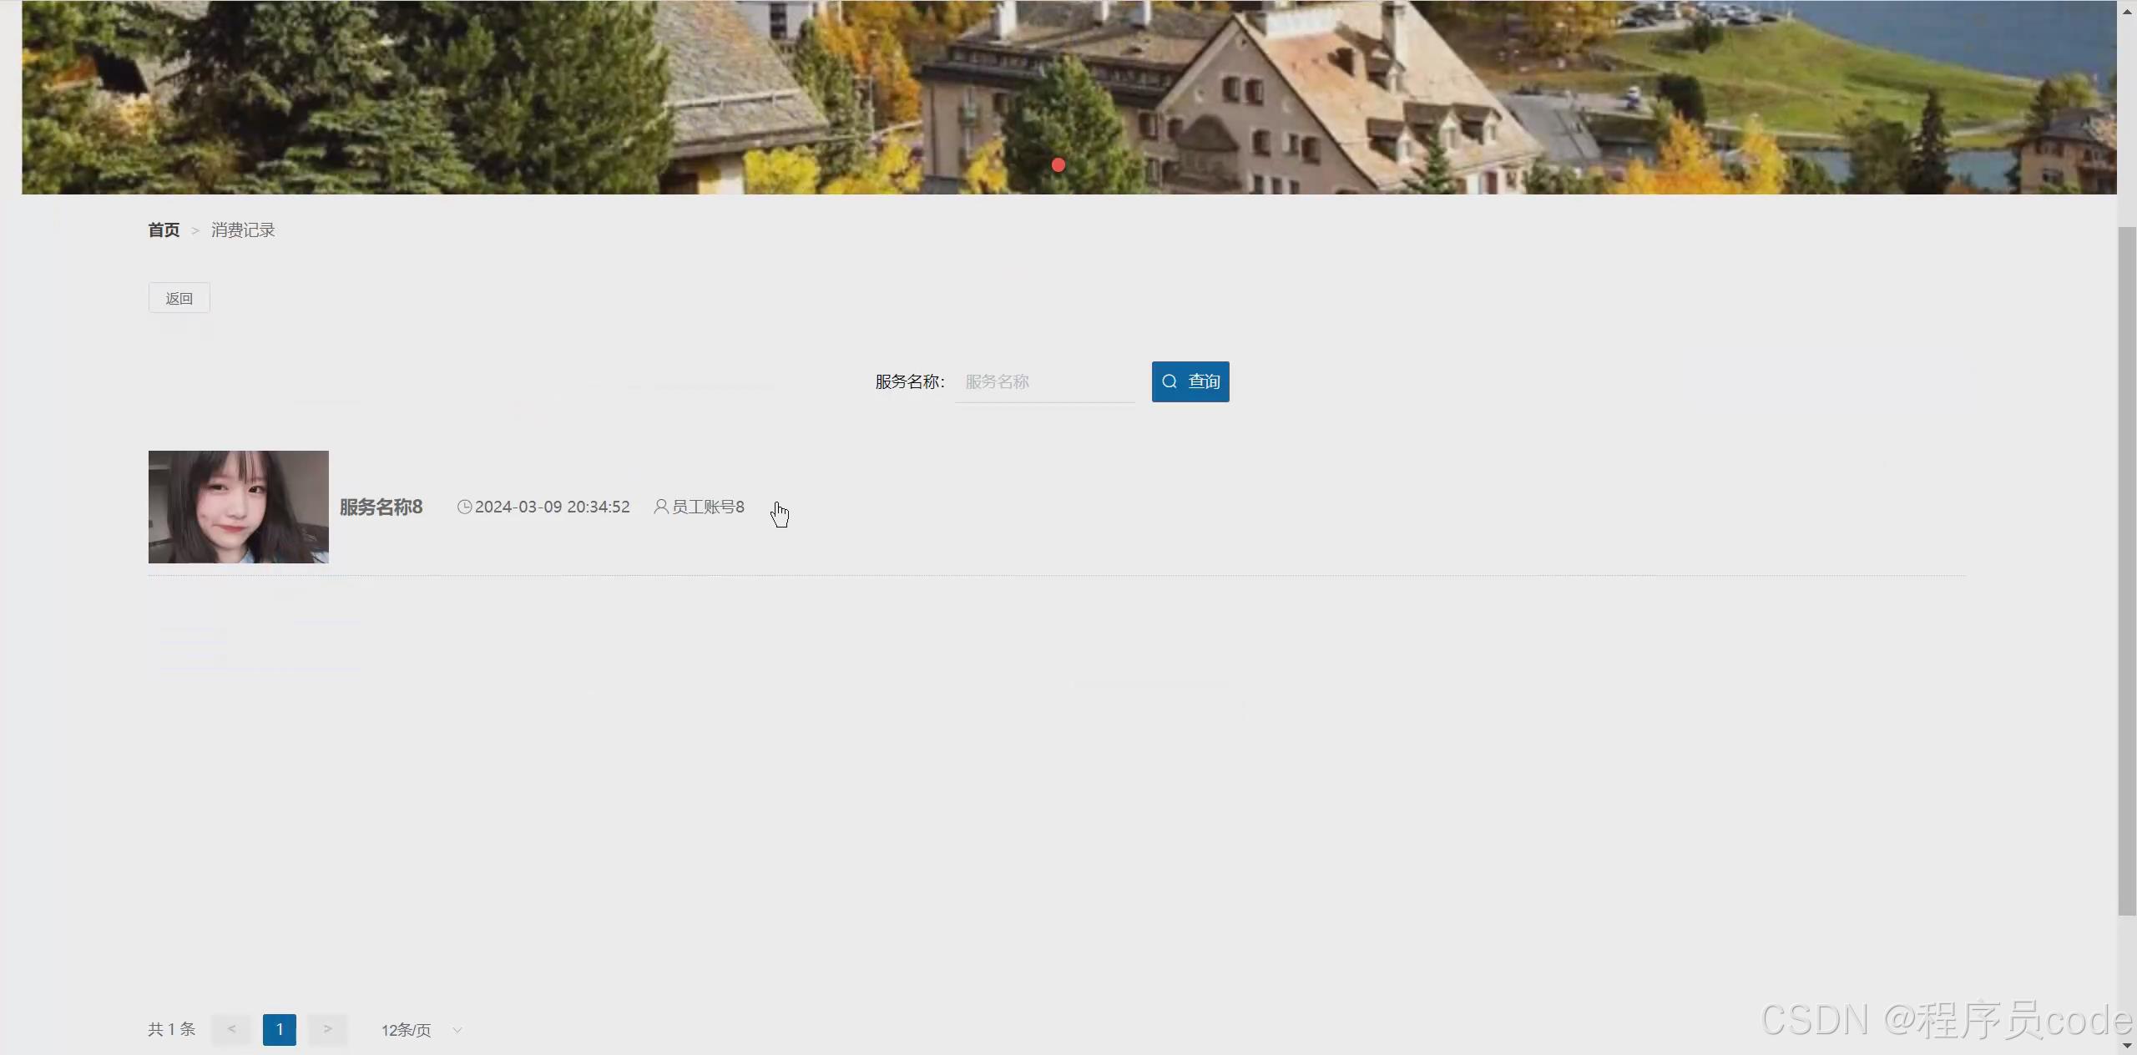Click the scrollbar up arrow
2137x1055 pixels.
[2126, 11]
